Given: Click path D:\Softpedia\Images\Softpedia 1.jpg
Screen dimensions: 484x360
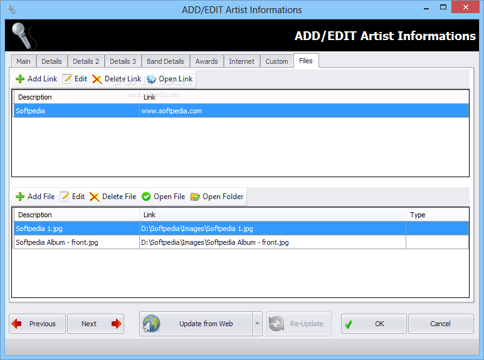Looking at the screenshot, I should (x=273, y=229).
